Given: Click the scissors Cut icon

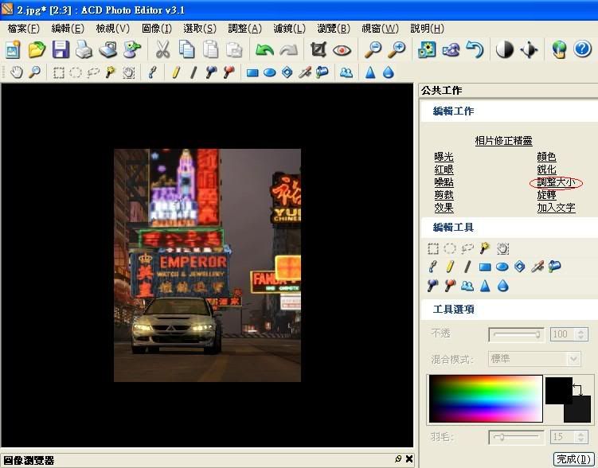Looking at the screenshot, I should tap(162, 50).
